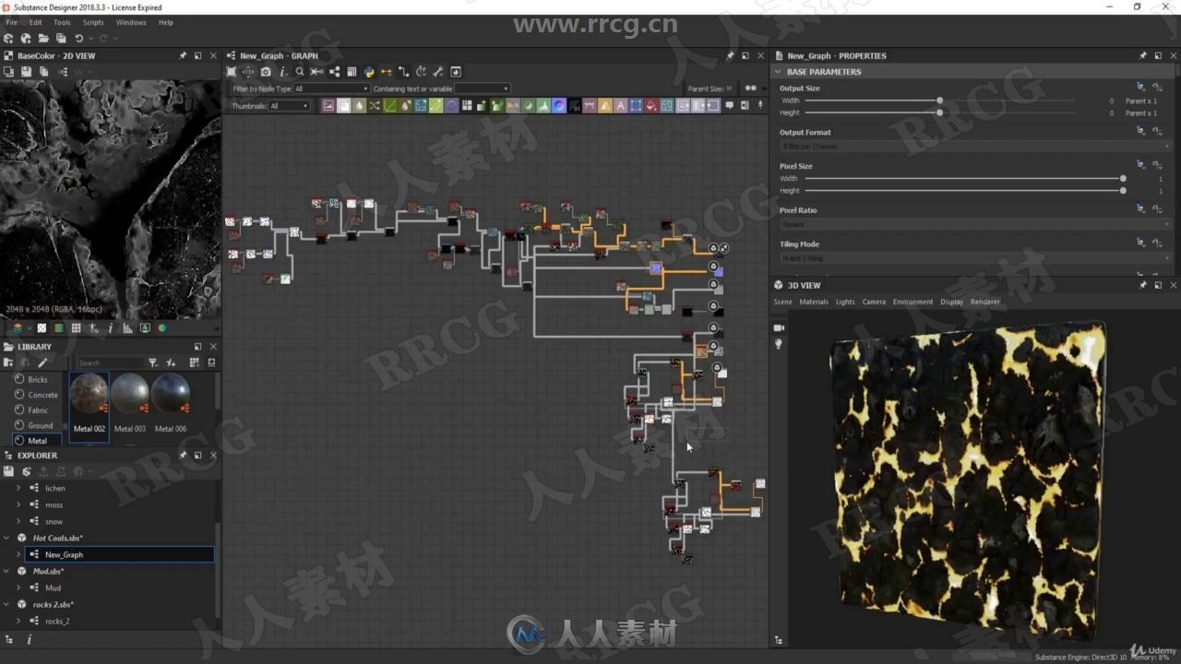Select the Metal 003 material thumbnail
The height and width of the screenshot is (664, 1181).
tap(130, 403)
